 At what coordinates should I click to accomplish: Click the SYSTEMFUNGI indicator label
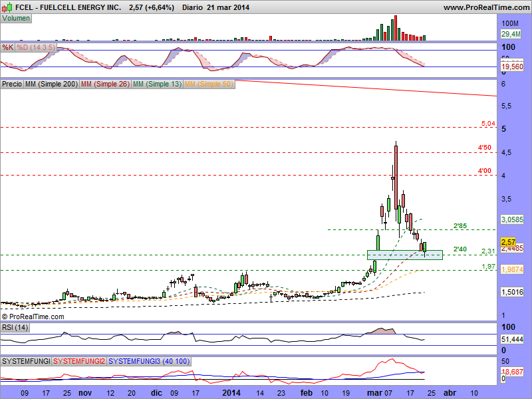coord(26,361)
